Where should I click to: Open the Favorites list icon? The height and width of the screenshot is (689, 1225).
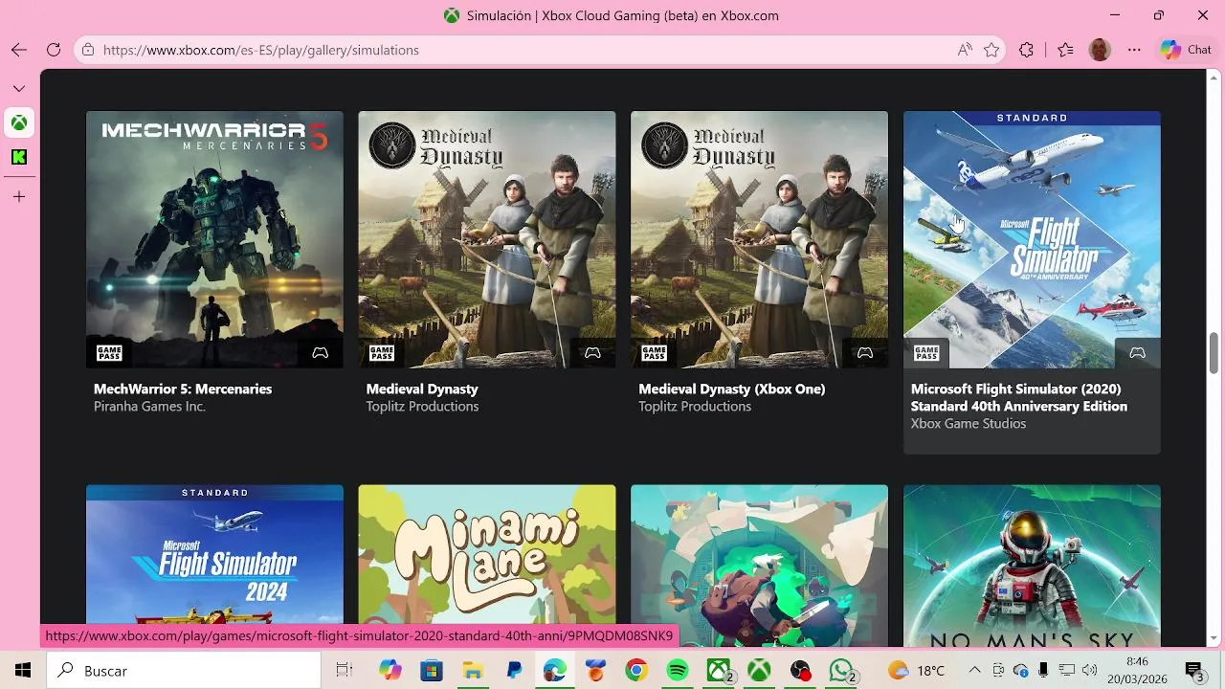coord(1065,50)
